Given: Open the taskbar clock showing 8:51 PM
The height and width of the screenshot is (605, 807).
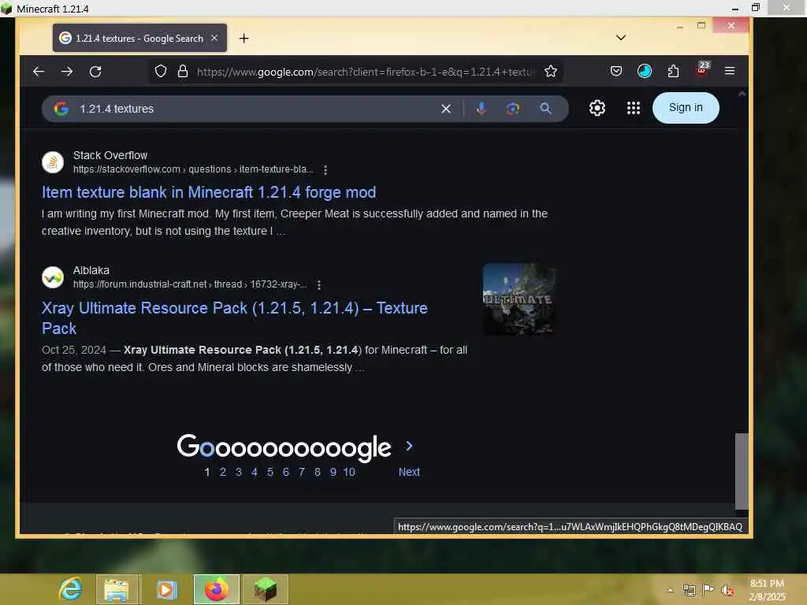Looking at the screenshot, I should pyautogui.click(x=767, y=590).
